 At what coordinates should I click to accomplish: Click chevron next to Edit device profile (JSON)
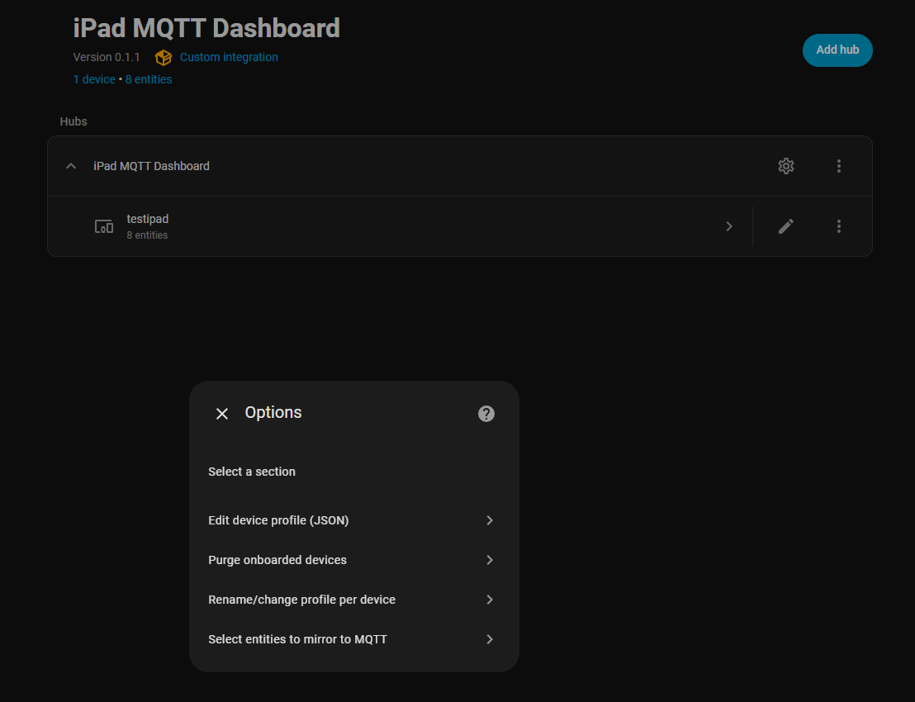(490, 520)
